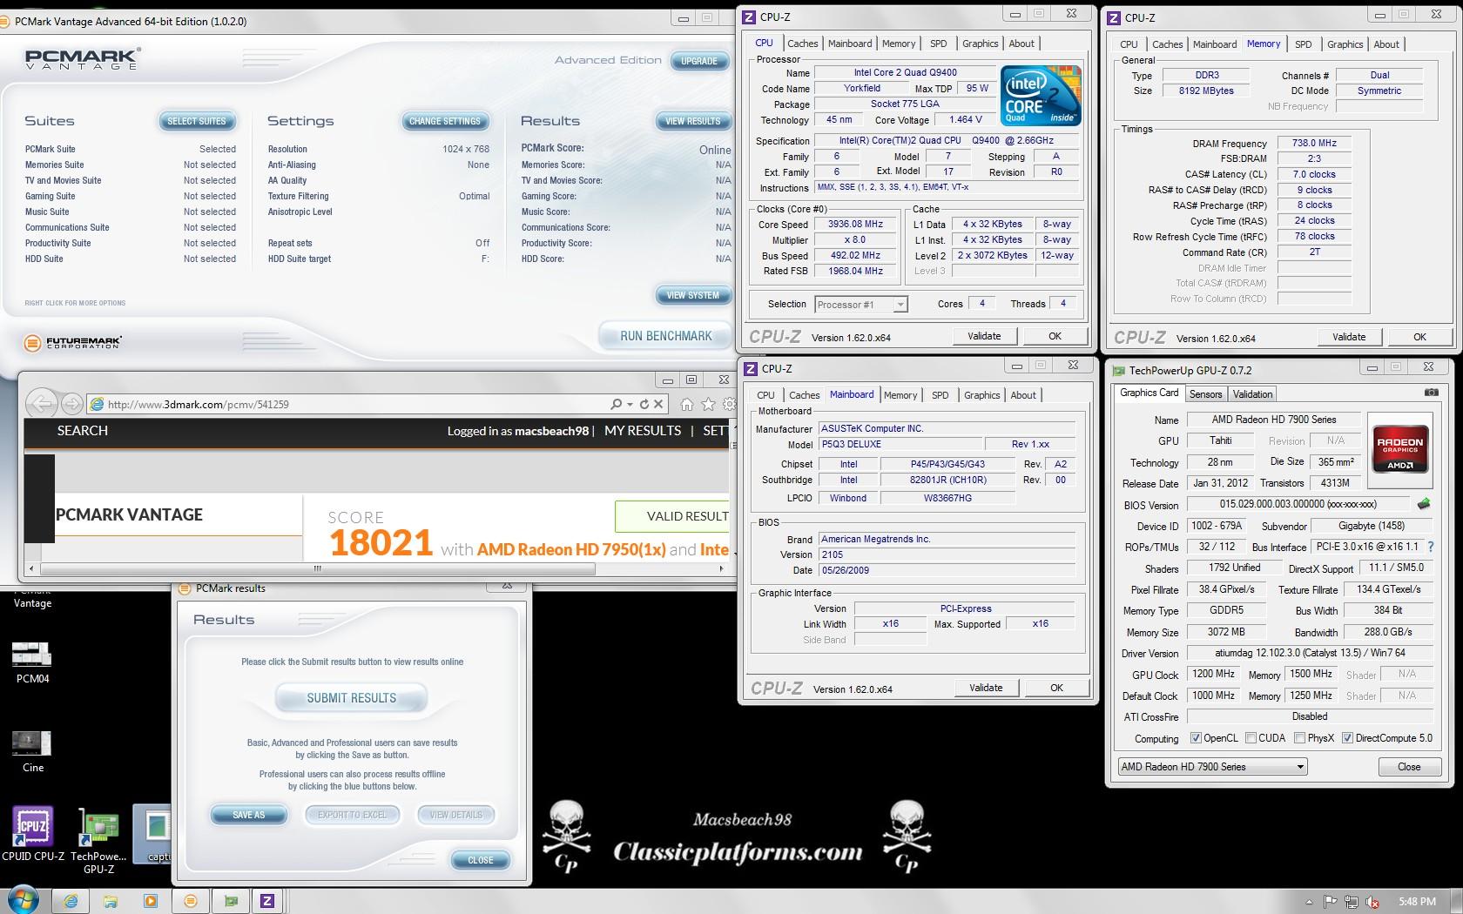Toggle the OpenCL checkbox in GPU-Z

click(1197, 738)
